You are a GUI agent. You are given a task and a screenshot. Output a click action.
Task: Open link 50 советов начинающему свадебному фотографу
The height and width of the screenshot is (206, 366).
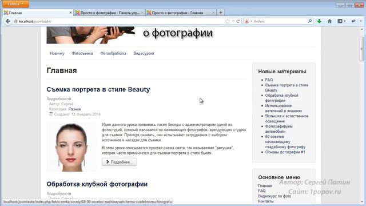click(285, 142)
